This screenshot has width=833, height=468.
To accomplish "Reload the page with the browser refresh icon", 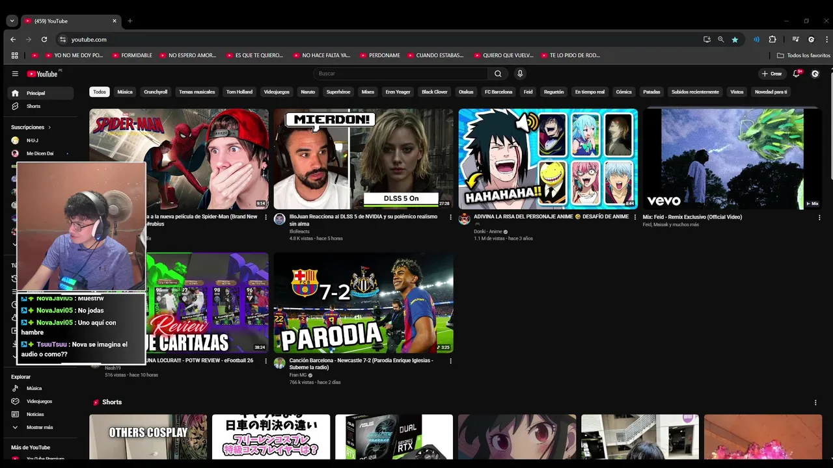I will (x=44, y=40).
